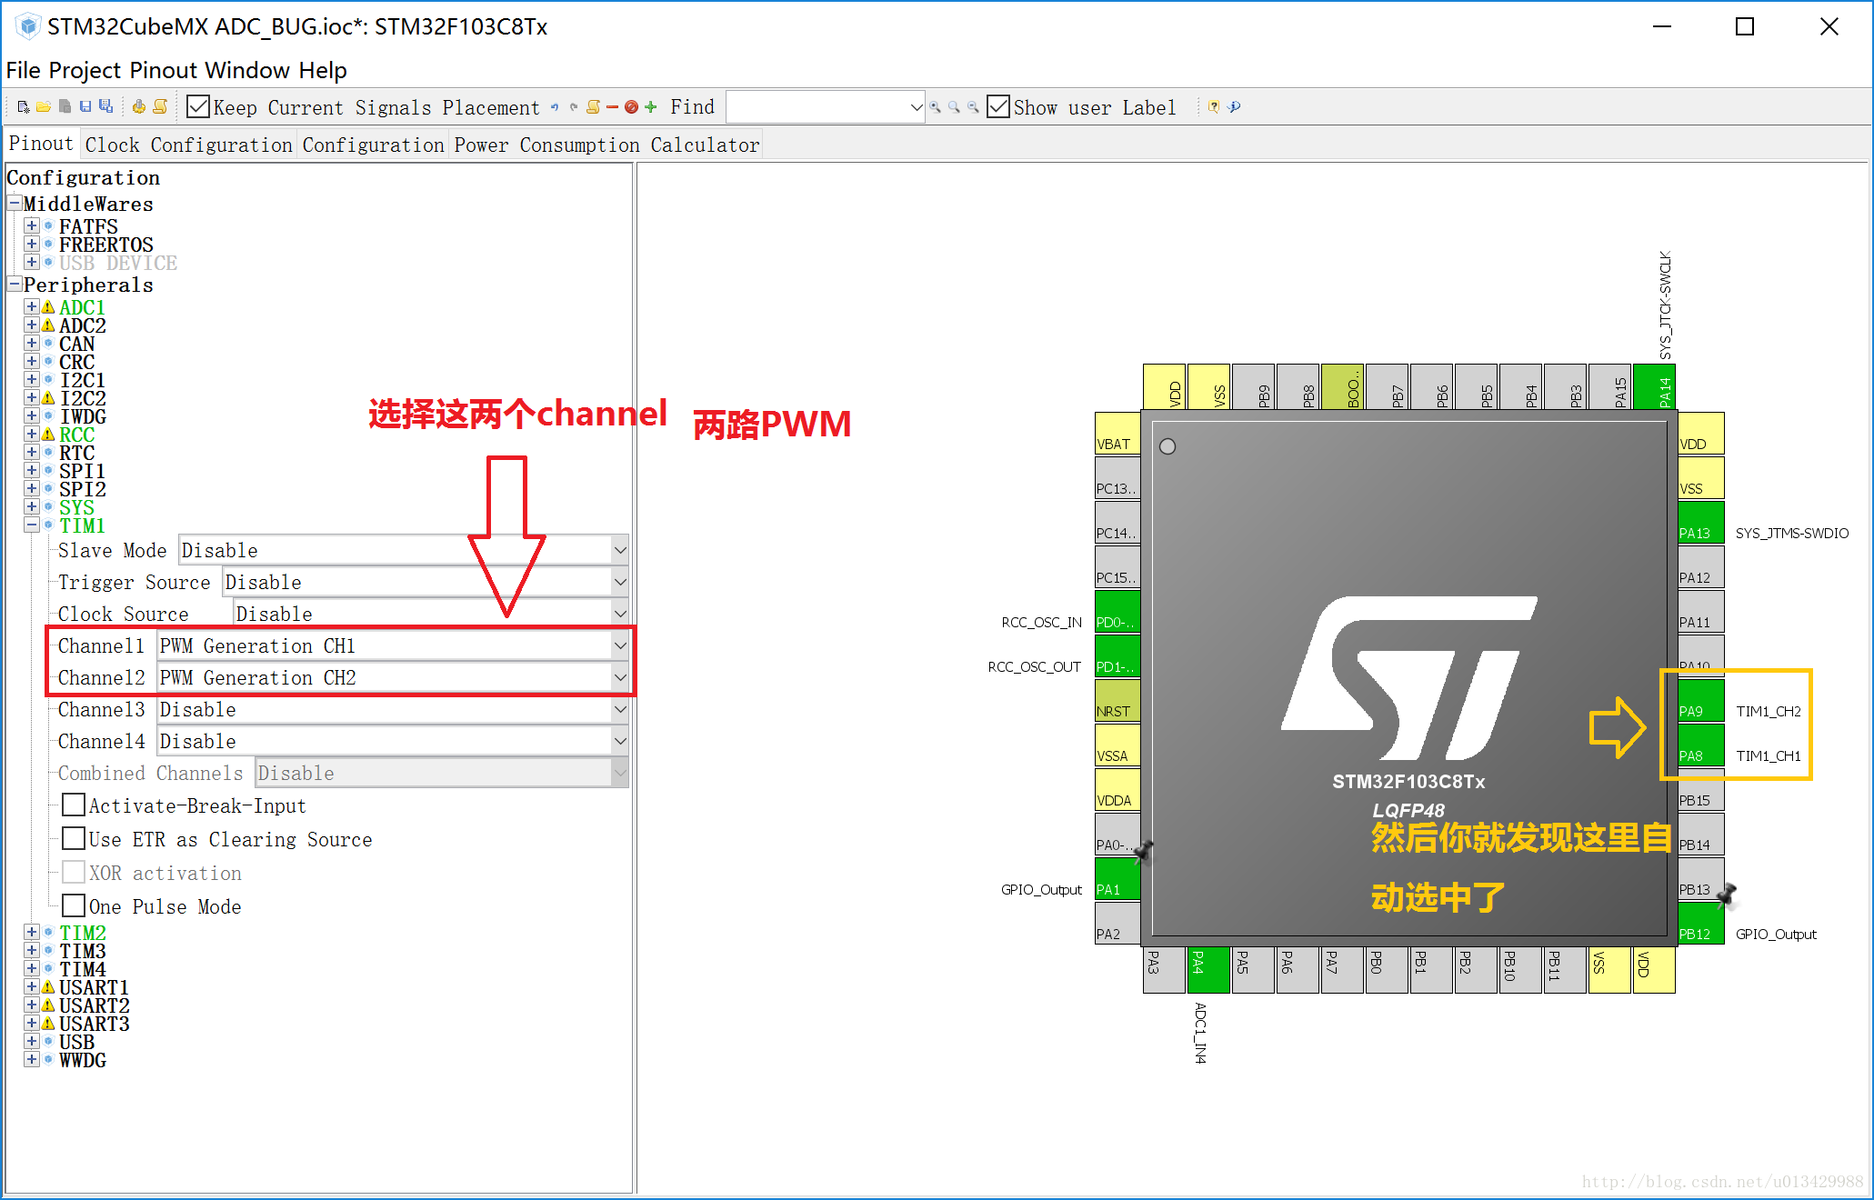
Task: Open the Project menu
Action: (x=85, y=70)
